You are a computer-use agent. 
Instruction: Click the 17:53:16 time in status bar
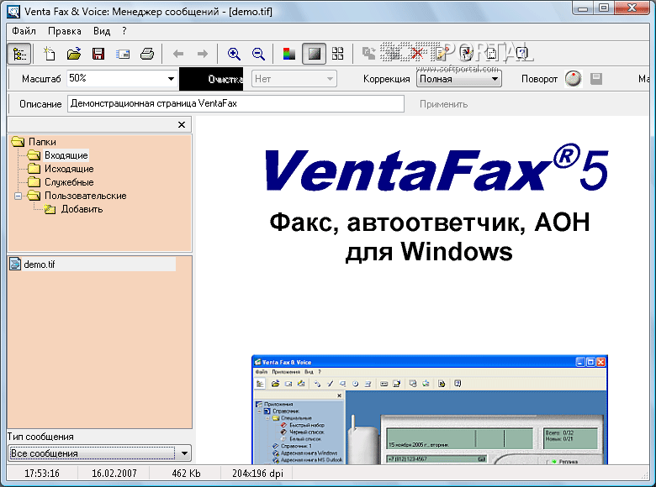tap(42, 474)
